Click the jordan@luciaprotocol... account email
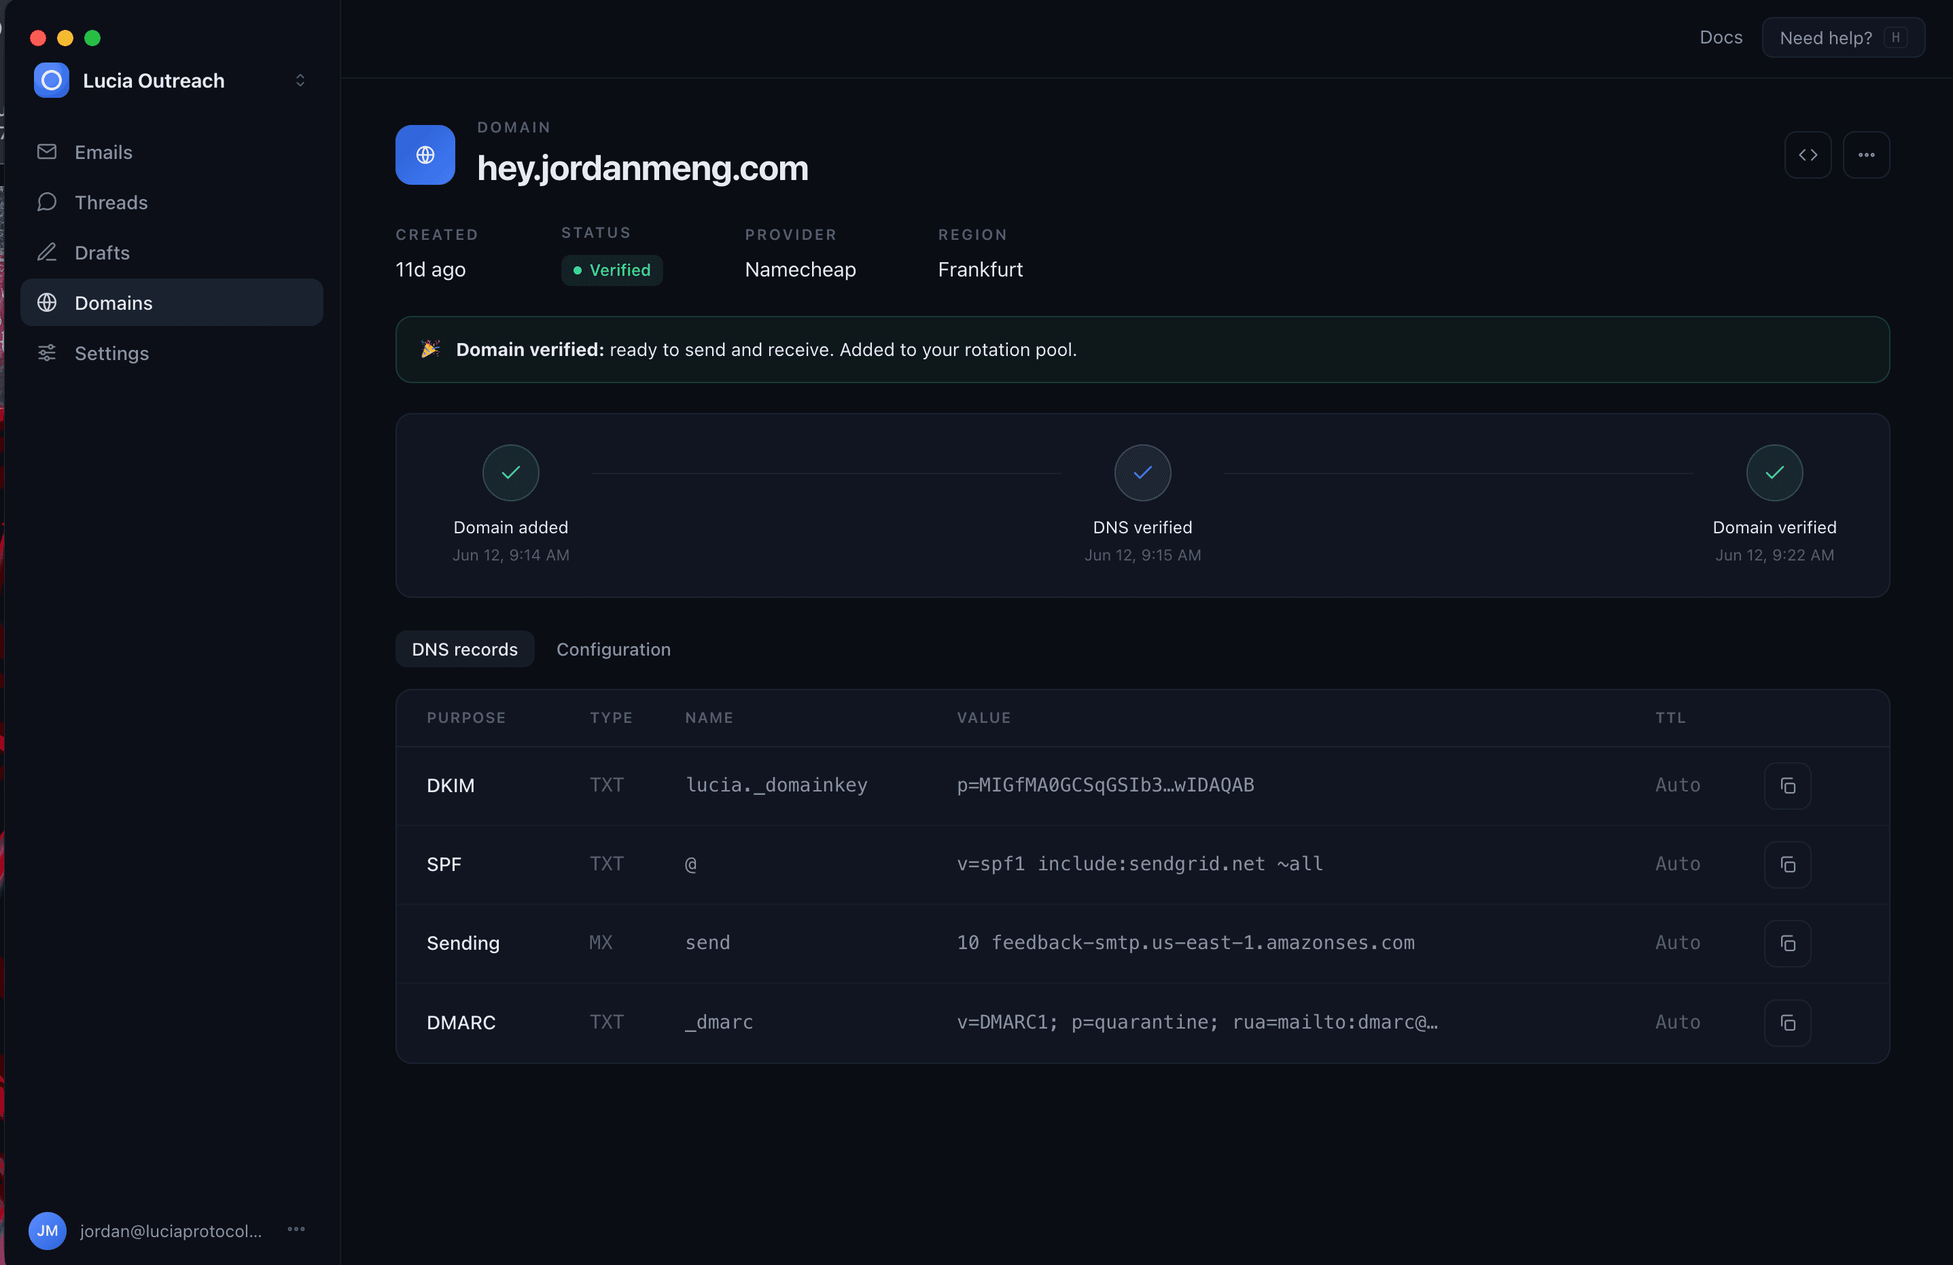This screenshot has height=1265, width=1953. click(171, 1230)
